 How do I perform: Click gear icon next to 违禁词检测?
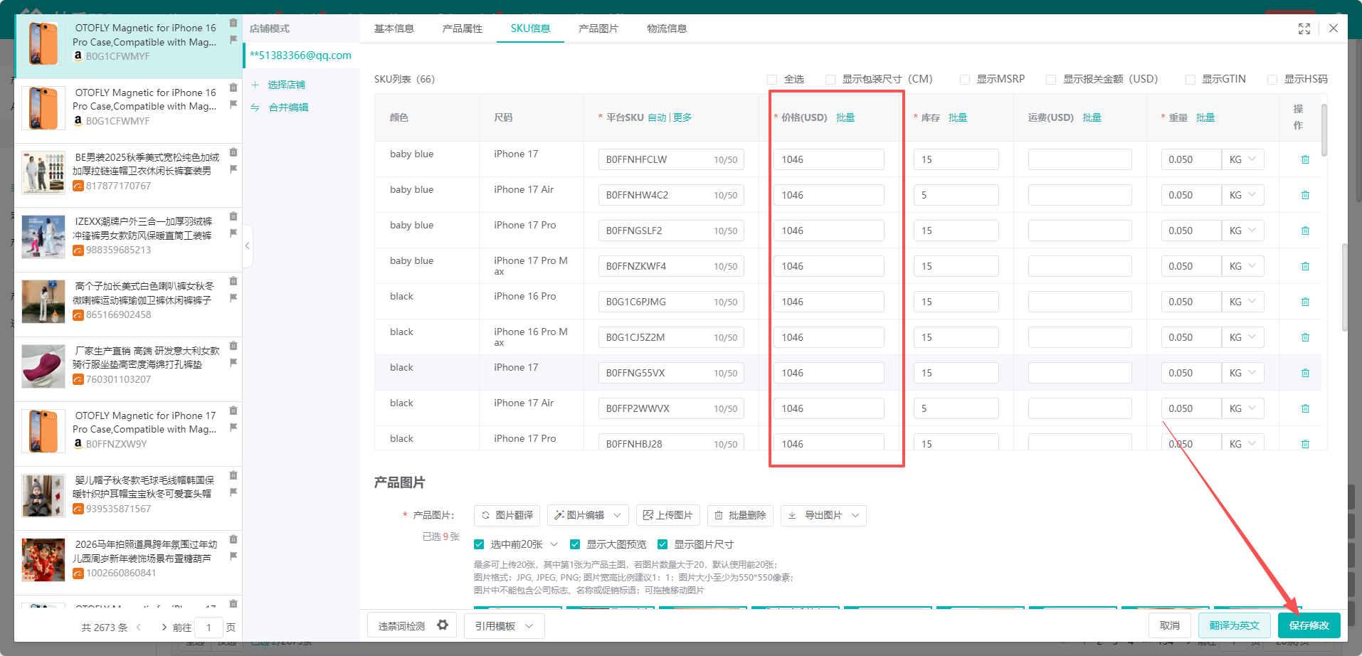click(x=443, y=625)
